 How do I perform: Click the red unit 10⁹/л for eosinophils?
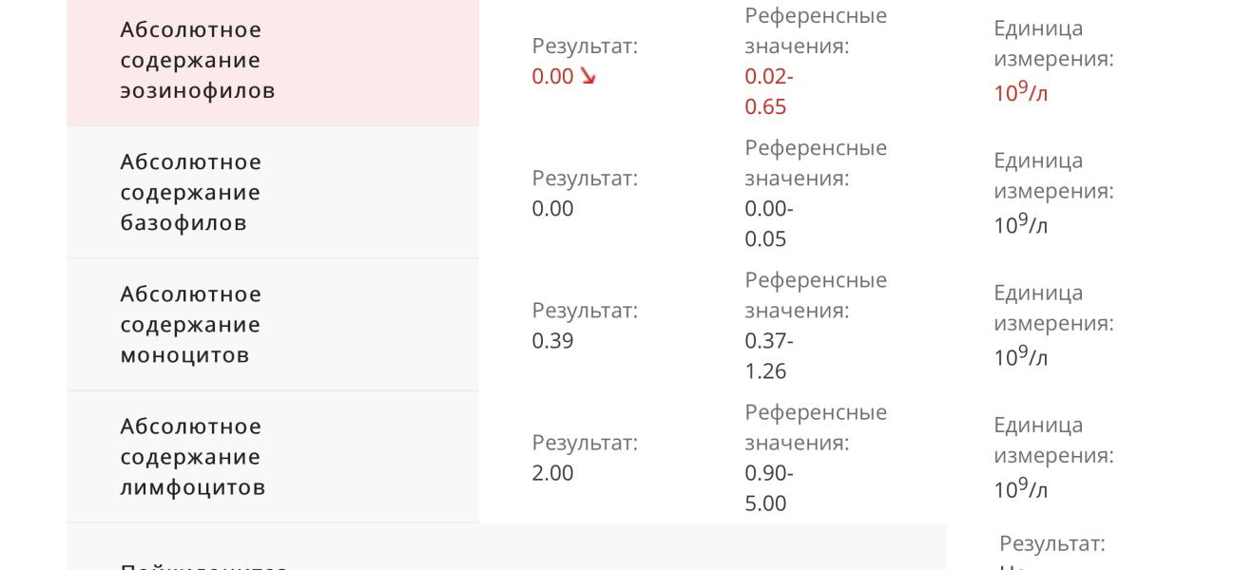(x=1020, y=92)
